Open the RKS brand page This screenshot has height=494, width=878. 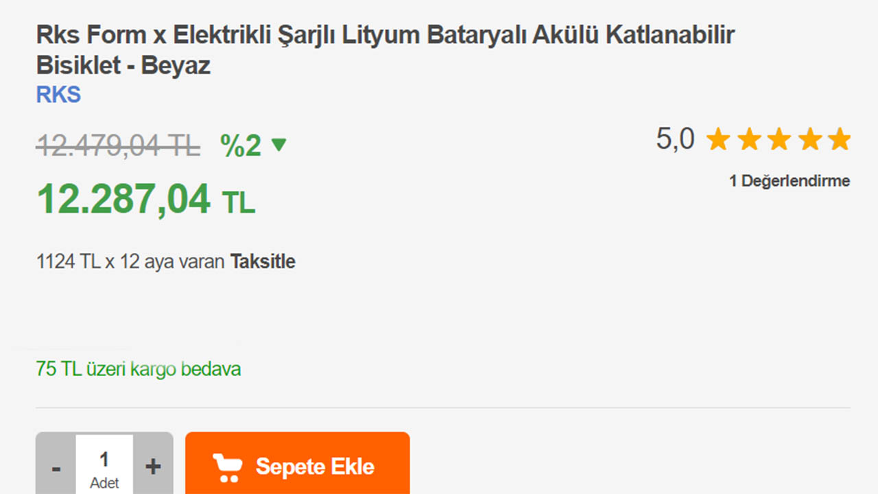point(58,94)
